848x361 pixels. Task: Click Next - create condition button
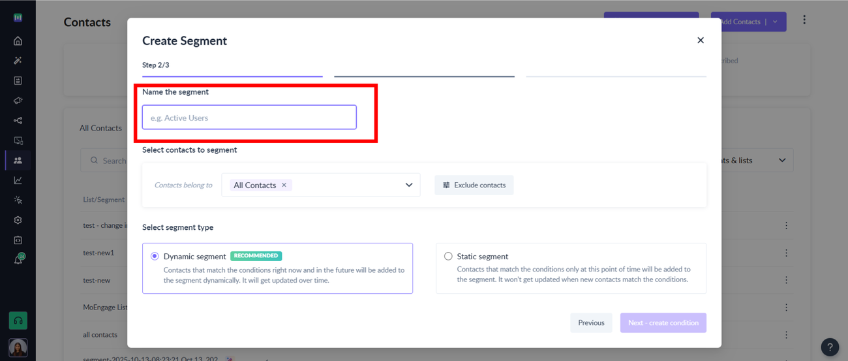click(x=663, y=322)
